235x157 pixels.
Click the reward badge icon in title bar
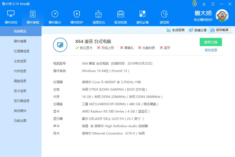coord(194,4)
